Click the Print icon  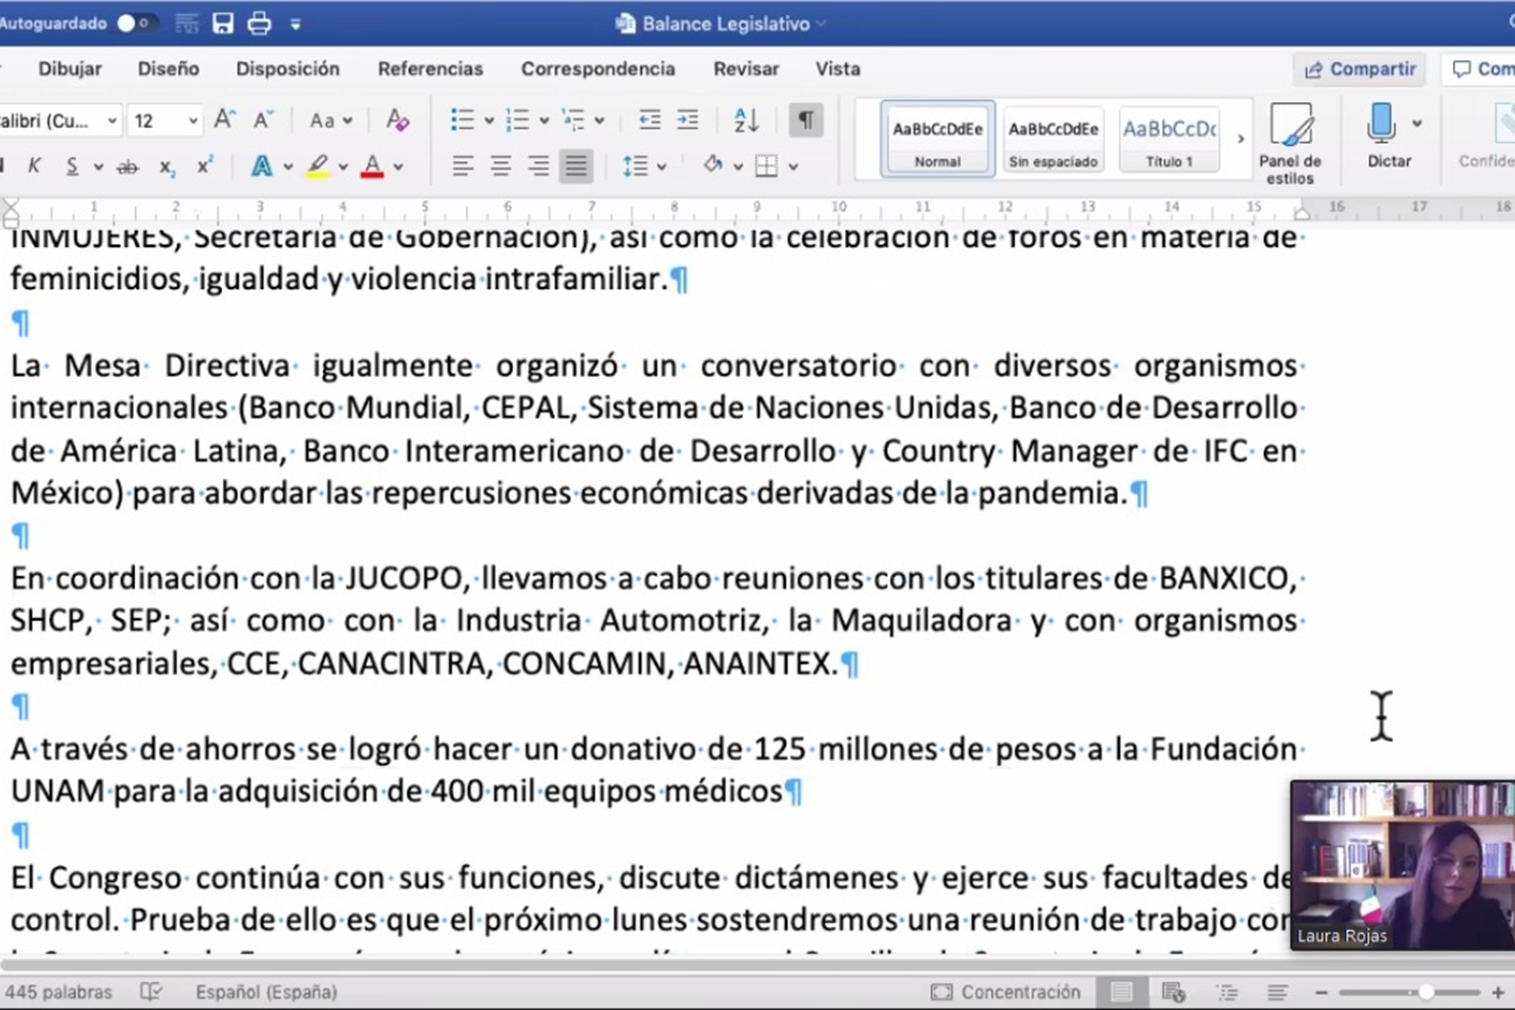pos(259,24)
